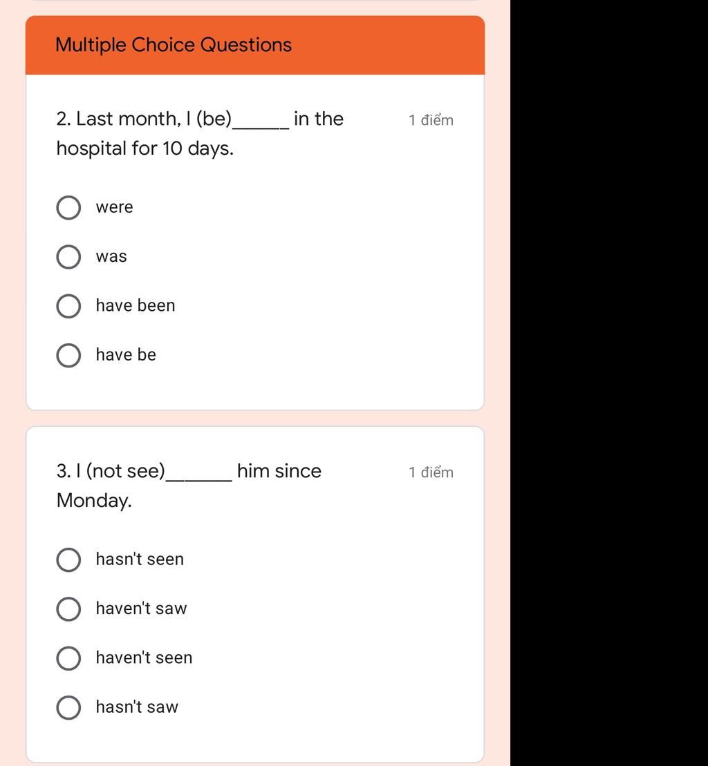Viewport: 708px width, 766px height.
Task: Click question 3 'him since Monday' text
Action: [189, 486]
